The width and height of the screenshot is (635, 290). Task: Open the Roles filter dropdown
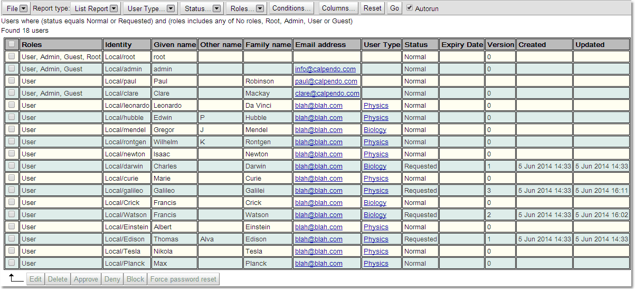pyautogui.click(x=247, y=8)
